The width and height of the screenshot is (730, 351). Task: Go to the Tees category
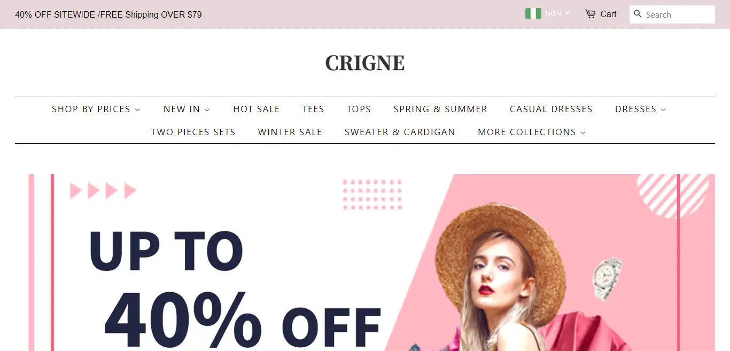pos(313,109)
